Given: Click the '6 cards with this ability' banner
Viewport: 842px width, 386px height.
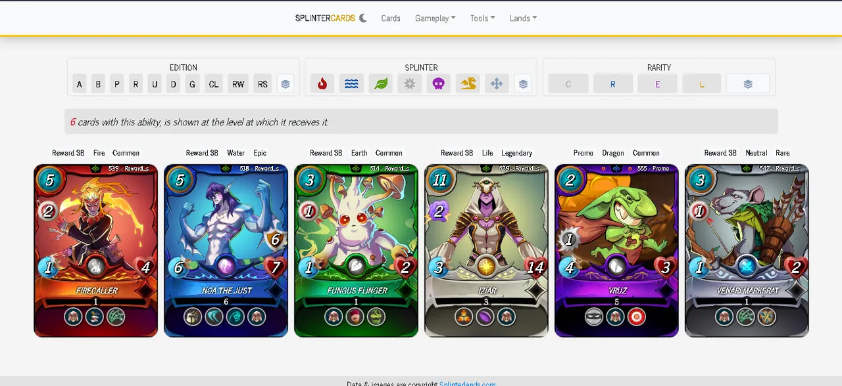Looking at the screenshot, I should point(421,121).
